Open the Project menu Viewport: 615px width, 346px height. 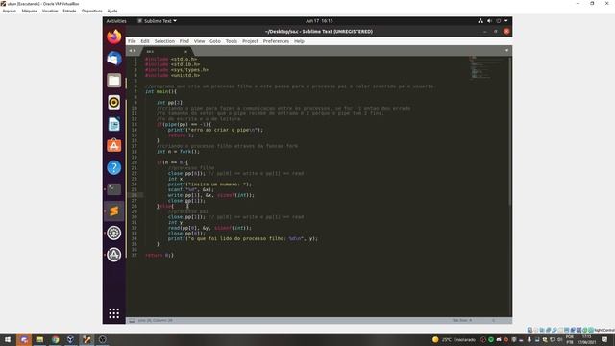[x=250, y=41]
